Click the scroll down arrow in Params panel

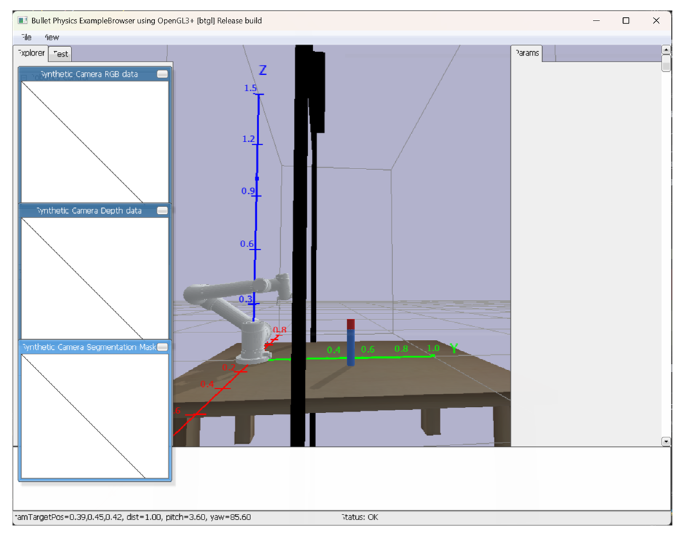[x=666, y=441]
